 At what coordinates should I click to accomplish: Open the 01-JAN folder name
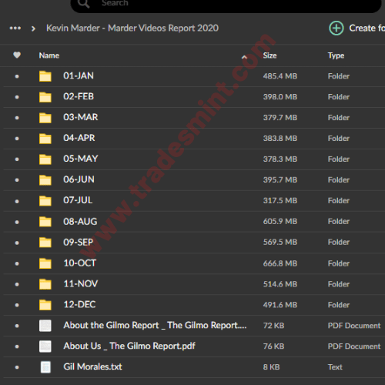(x=79, y=75)
